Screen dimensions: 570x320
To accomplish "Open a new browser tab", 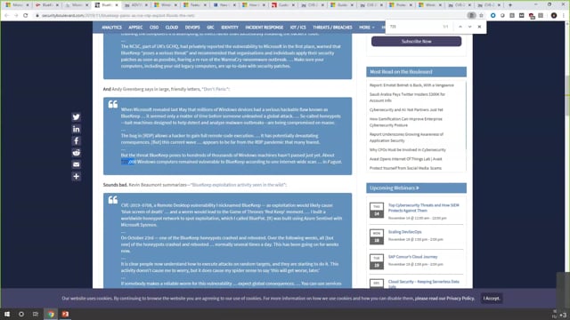I will tap(510, 5).
